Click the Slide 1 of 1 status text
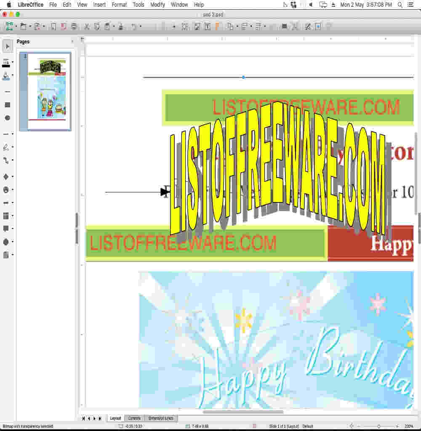421x431 pixels. click(x=284, y=426)
